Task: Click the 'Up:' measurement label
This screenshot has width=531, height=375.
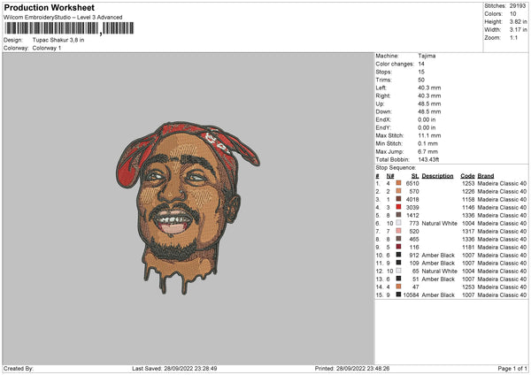Action: [x=380, y=103]
